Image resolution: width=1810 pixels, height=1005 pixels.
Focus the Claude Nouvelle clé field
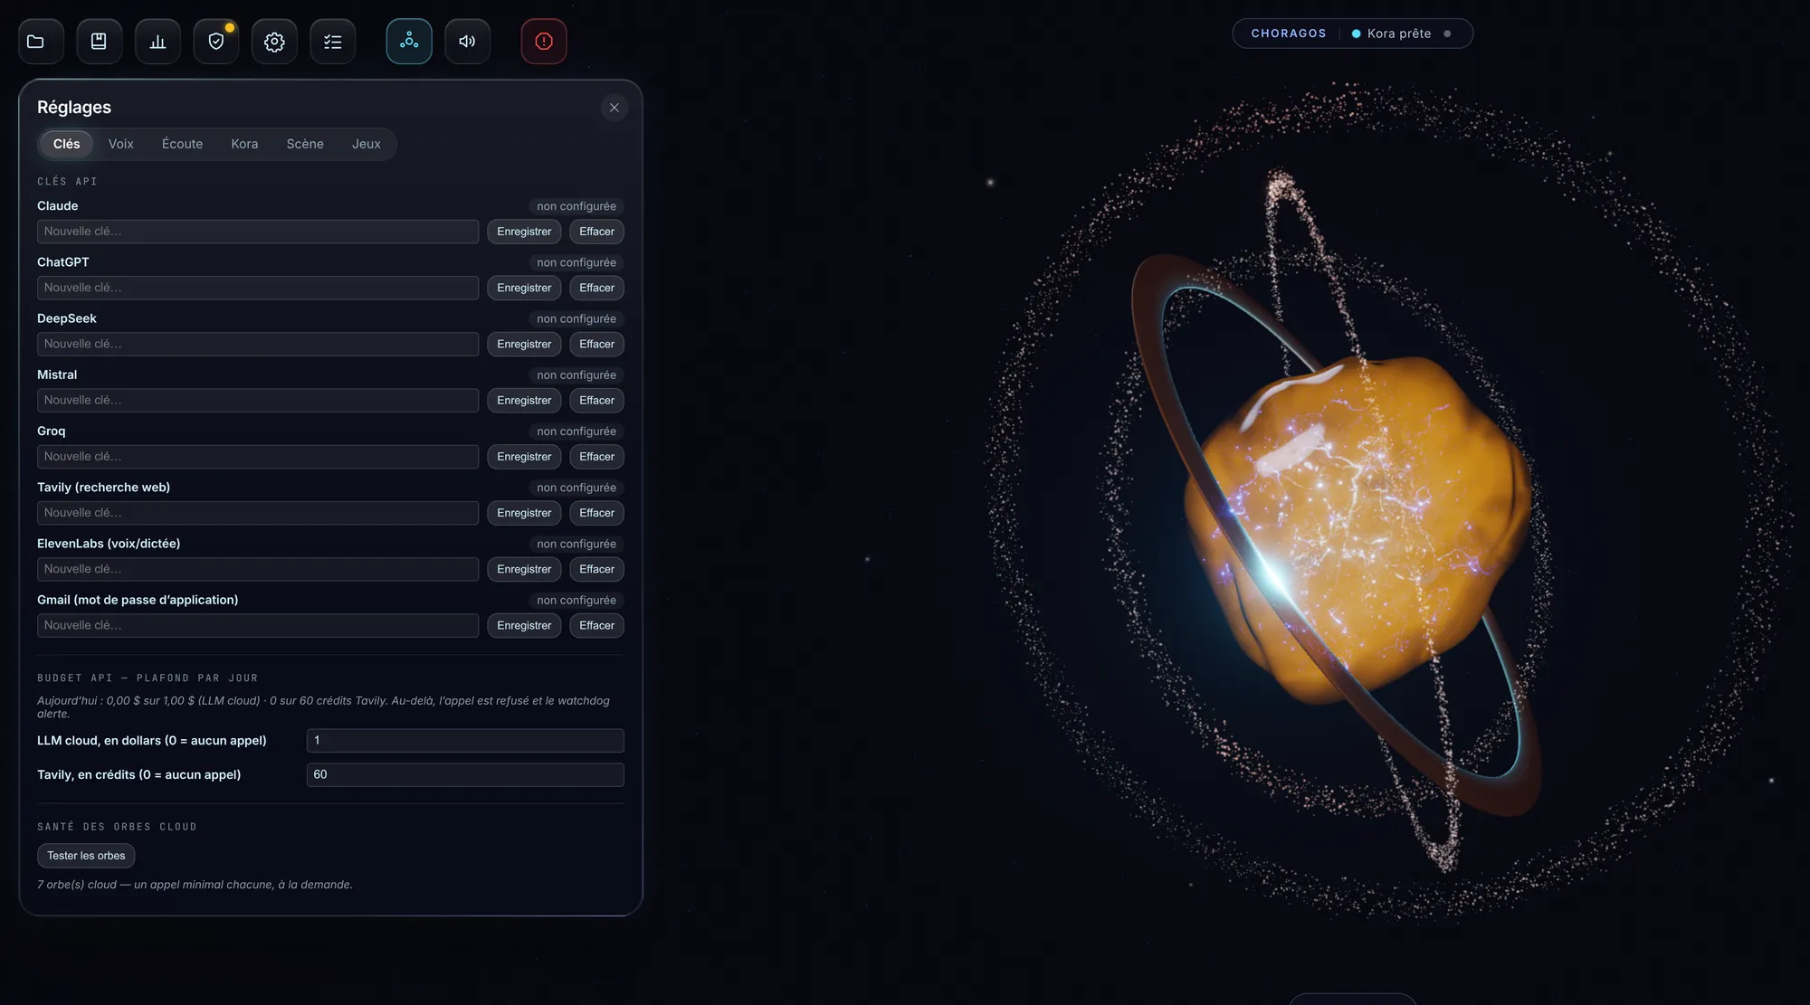point(258,232)
